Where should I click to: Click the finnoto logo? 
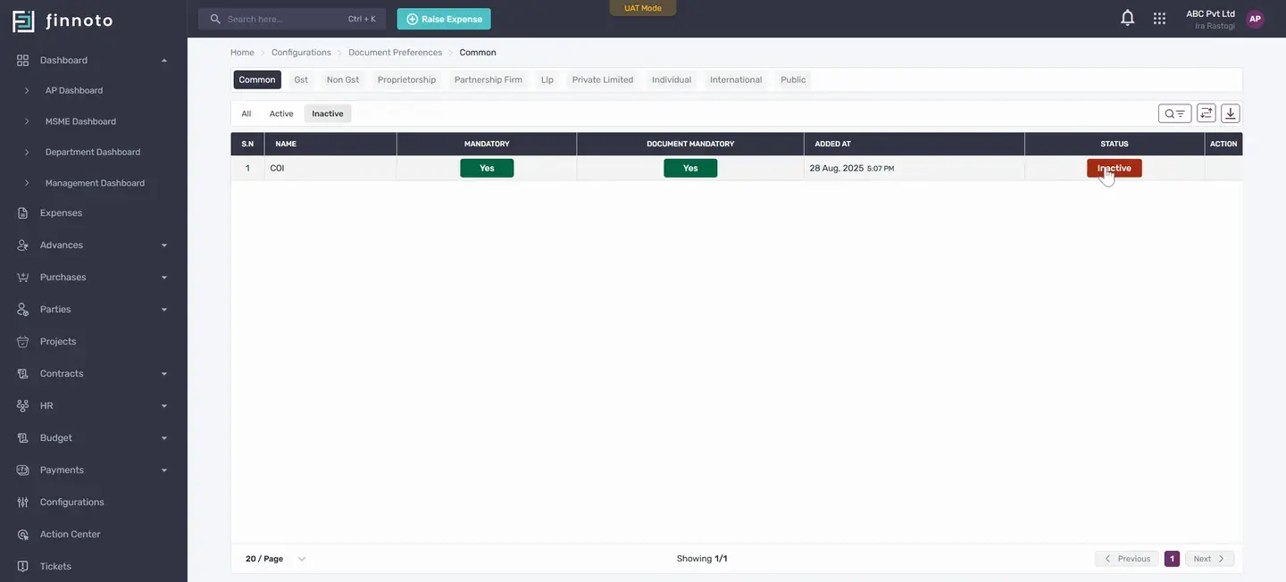pos(63,20)
